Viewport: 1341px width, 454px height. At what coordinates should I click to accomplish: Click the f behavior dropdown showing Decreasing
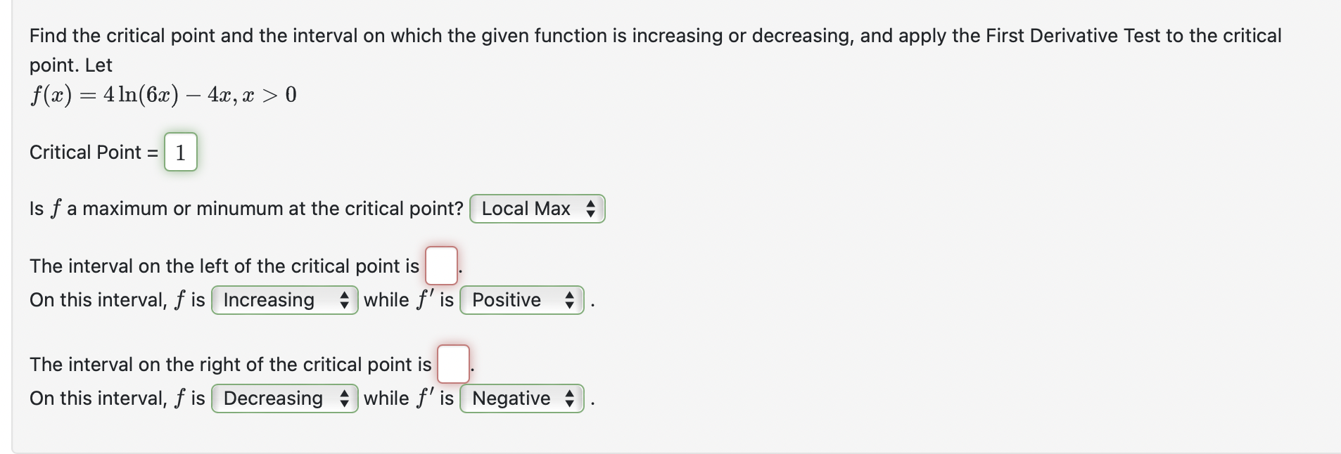pos(283,398)
